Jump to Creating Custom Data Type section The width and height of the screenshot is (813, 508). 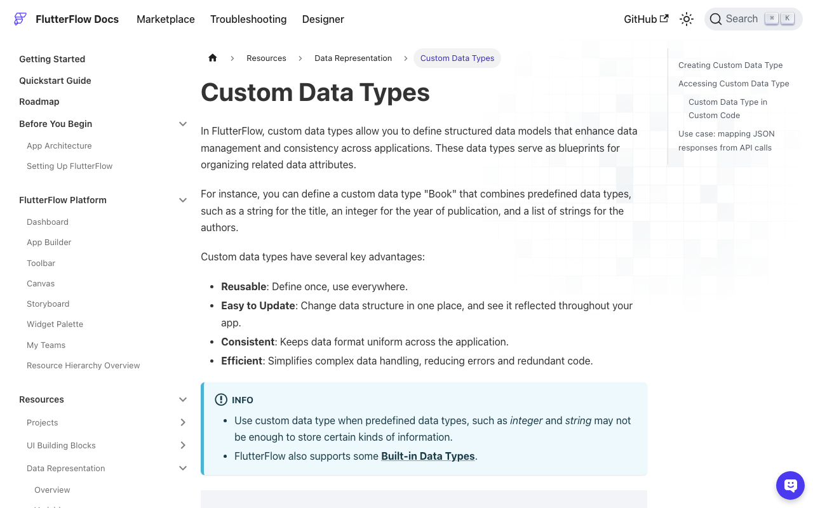coord(730,65)
